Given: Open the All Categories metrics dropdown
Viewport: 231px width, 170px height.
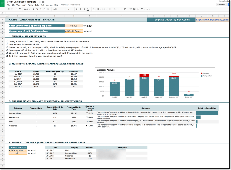Looking at the screenshot, I should click(17, 150).
